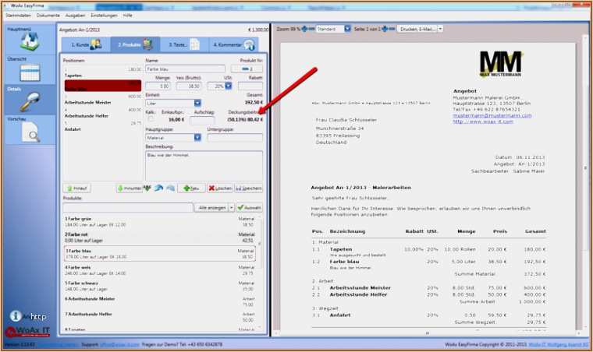Click the green Neu plus button

[192, 188]
